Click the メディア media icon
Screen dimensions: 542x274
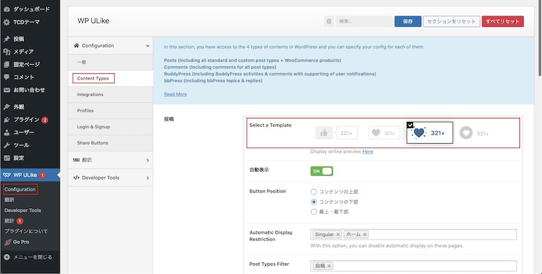[x=7, y=52]
